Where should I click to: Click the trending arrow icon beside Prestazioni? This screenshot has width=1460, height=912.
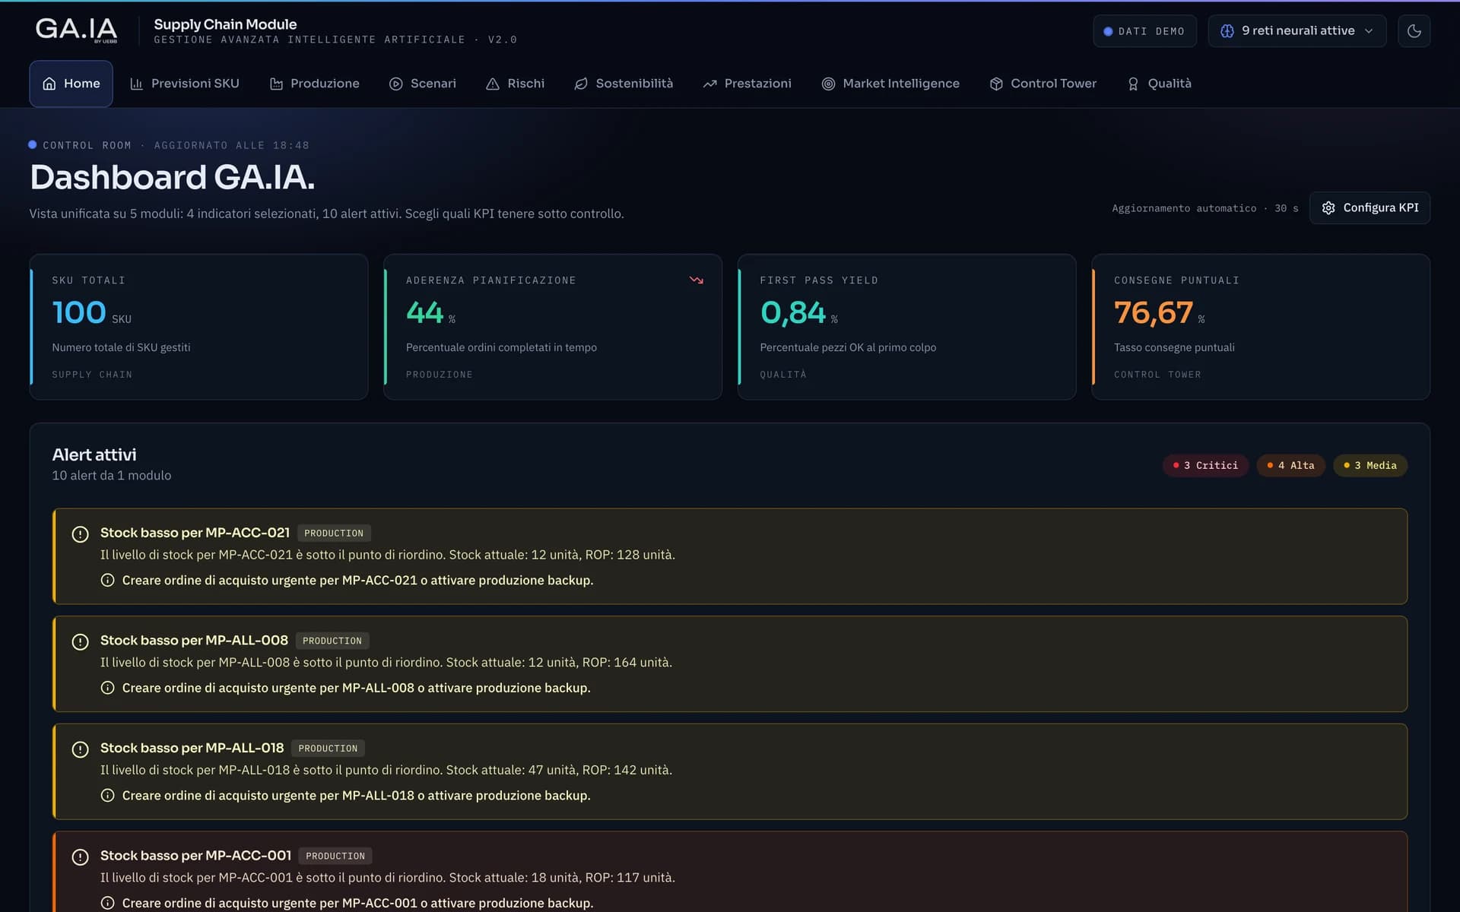710,84
